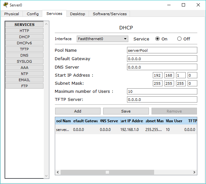Click the Server0 window icon
The image size is (206, 184).
click(5, 5)
